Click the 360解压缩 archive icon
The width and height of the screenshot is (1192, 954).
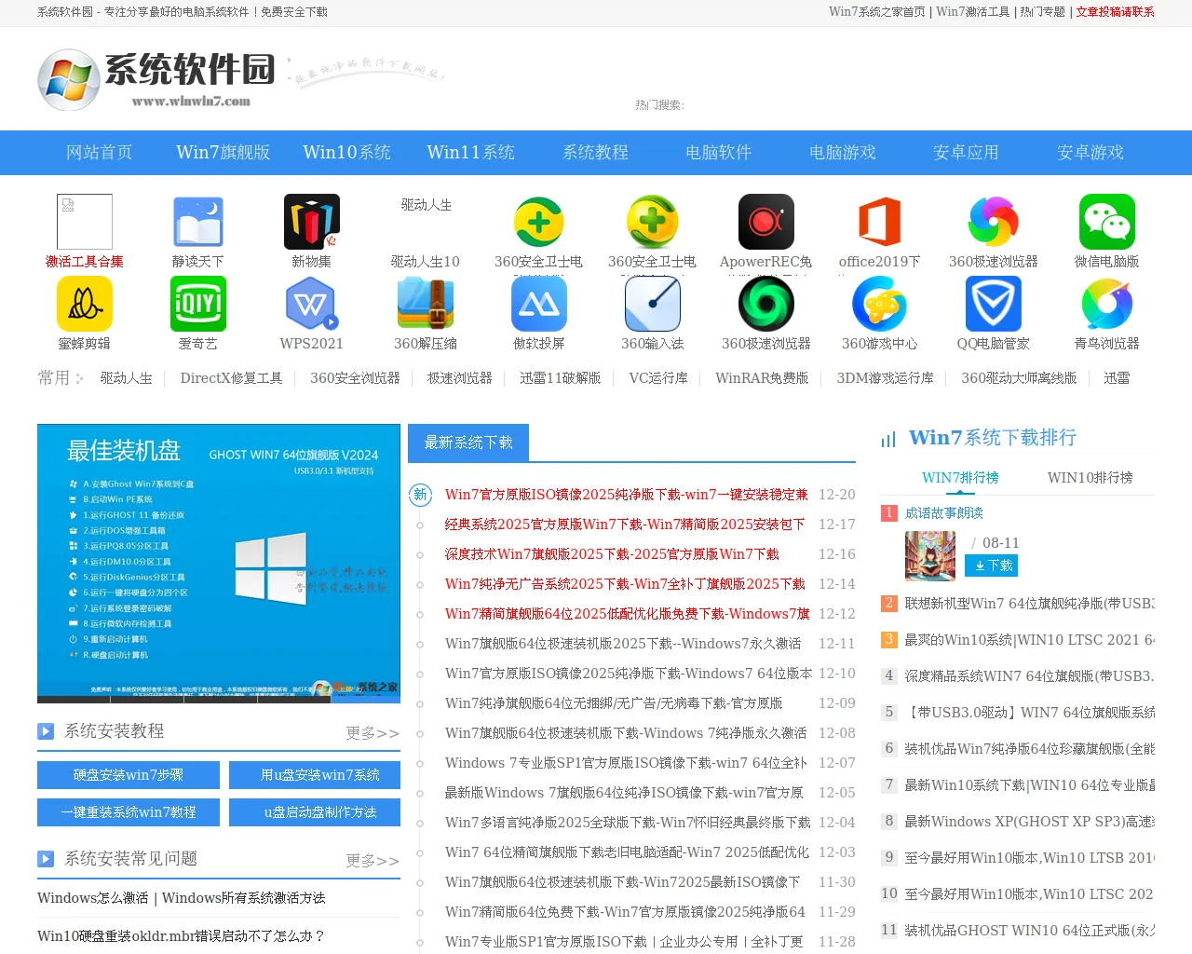[x=425, y=304]
